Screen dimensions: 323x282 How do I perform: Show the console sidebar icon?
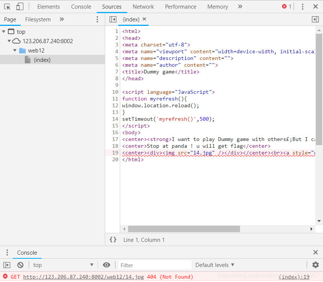click(7, 265)
